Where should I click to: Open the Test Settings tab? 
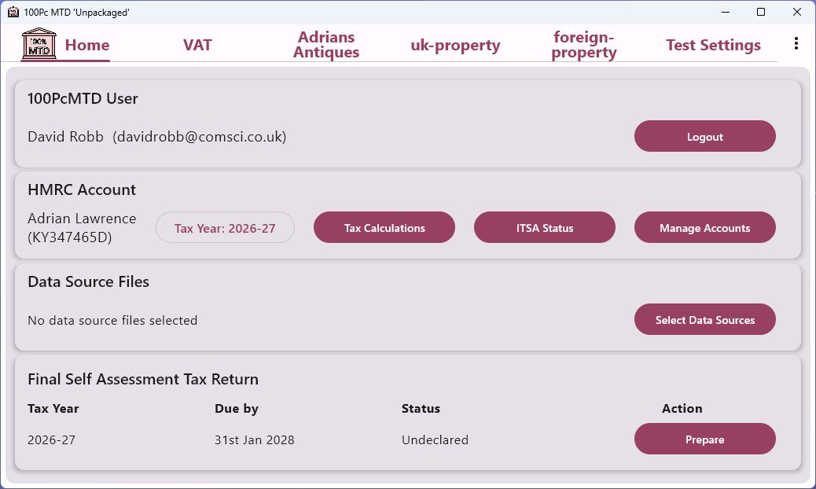(x=713, y=45)
